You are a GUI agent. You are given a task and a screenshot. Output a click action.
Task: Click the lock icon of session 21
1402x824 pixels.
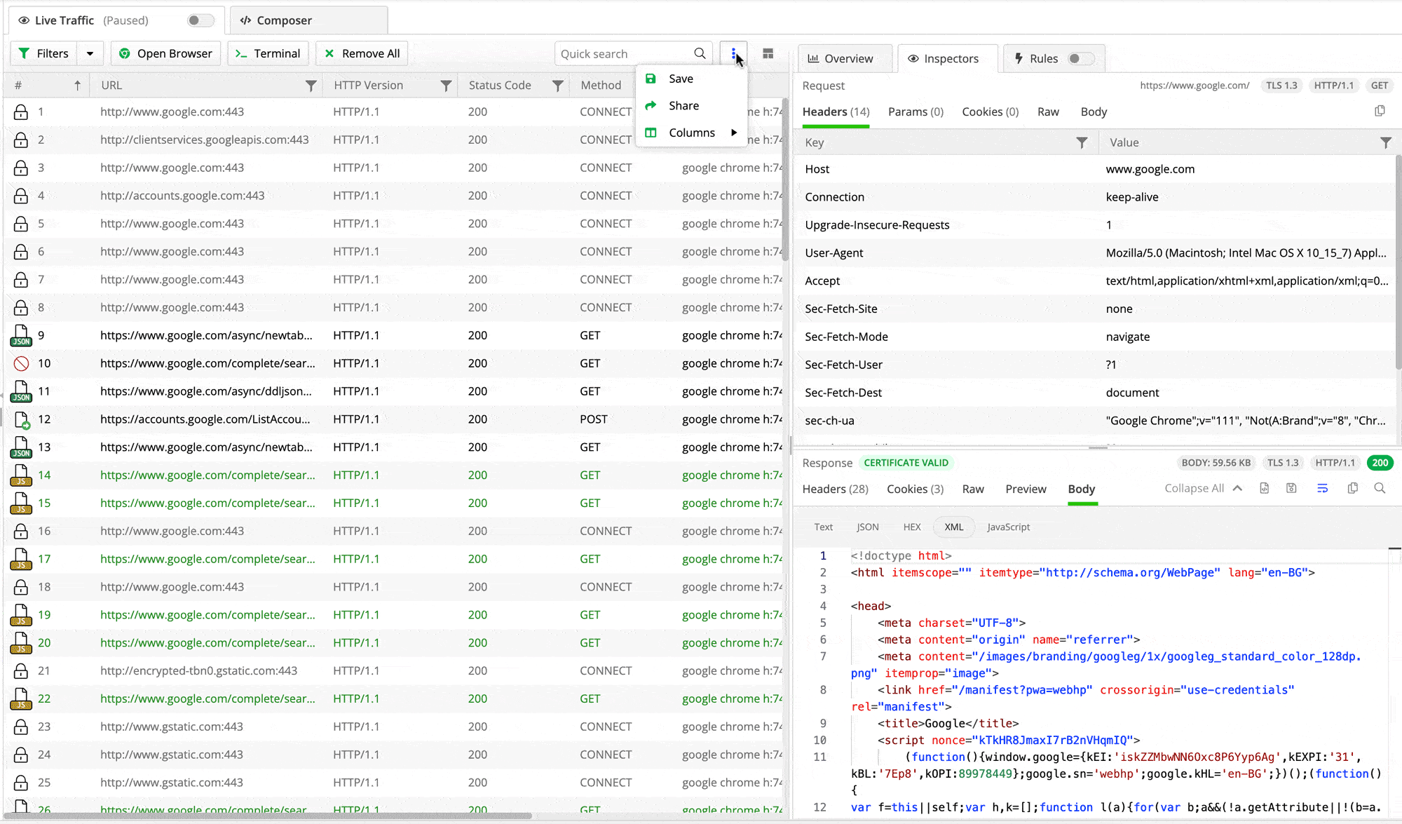click(x=21, y=671)
